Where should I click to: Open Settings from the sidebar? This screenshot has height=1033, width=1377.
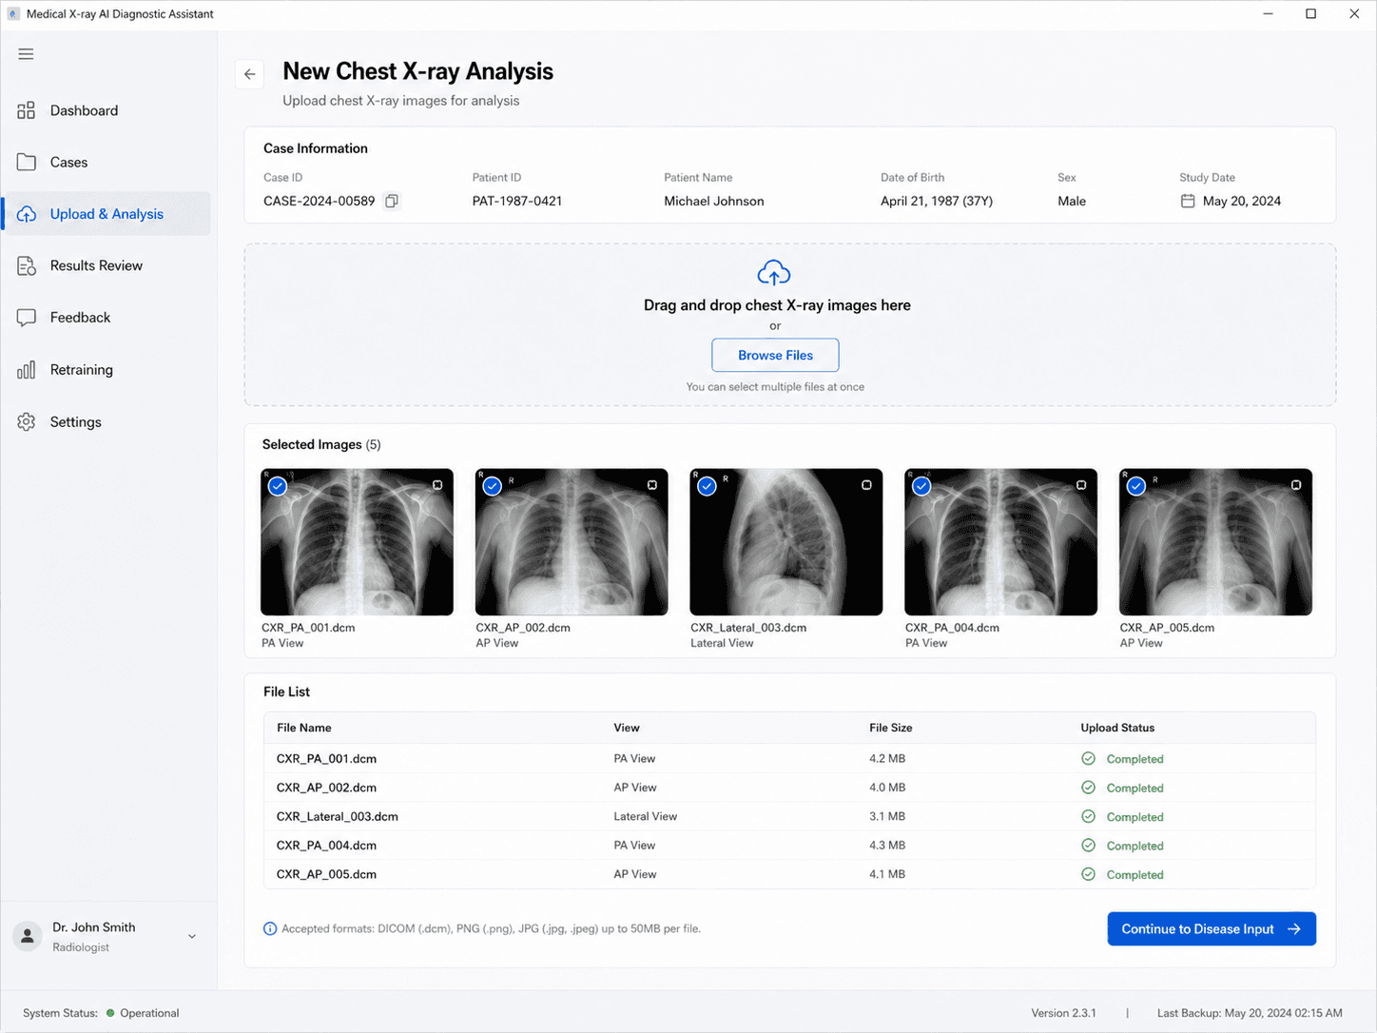pyautogui.click(x=107, y=421)
